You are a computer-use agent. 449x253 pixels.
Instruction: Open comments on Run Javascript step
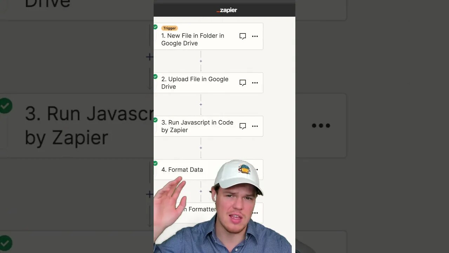click(x=242, y=126)
